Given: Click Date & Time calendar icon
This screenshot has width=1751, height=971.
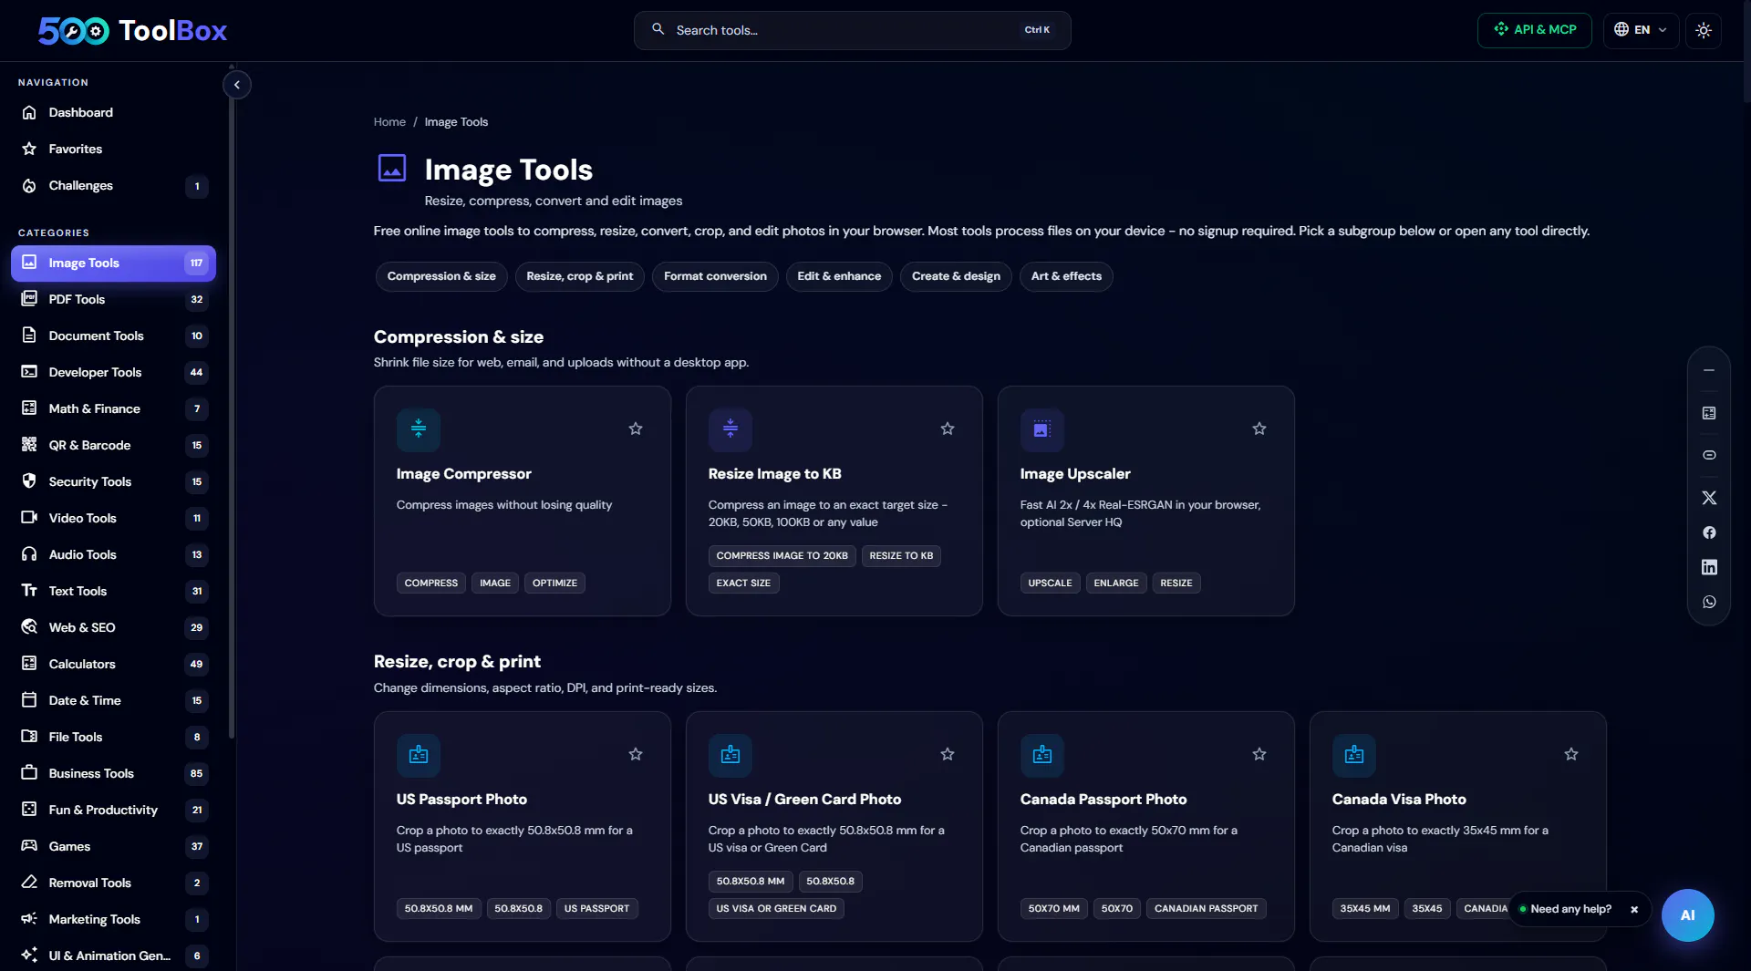Looking at the screenshot, I should [x=29, y=700].
